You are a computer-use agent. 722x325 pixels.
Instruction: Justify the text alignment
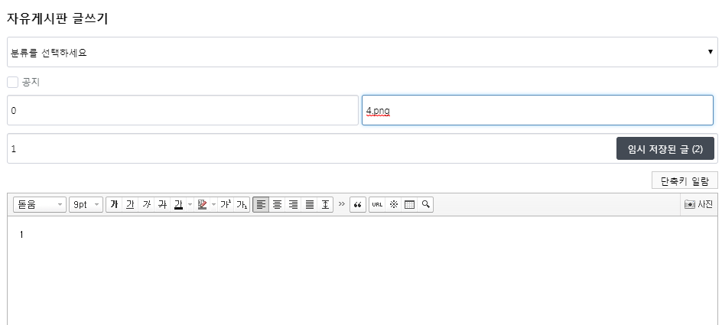click(310, 204)
